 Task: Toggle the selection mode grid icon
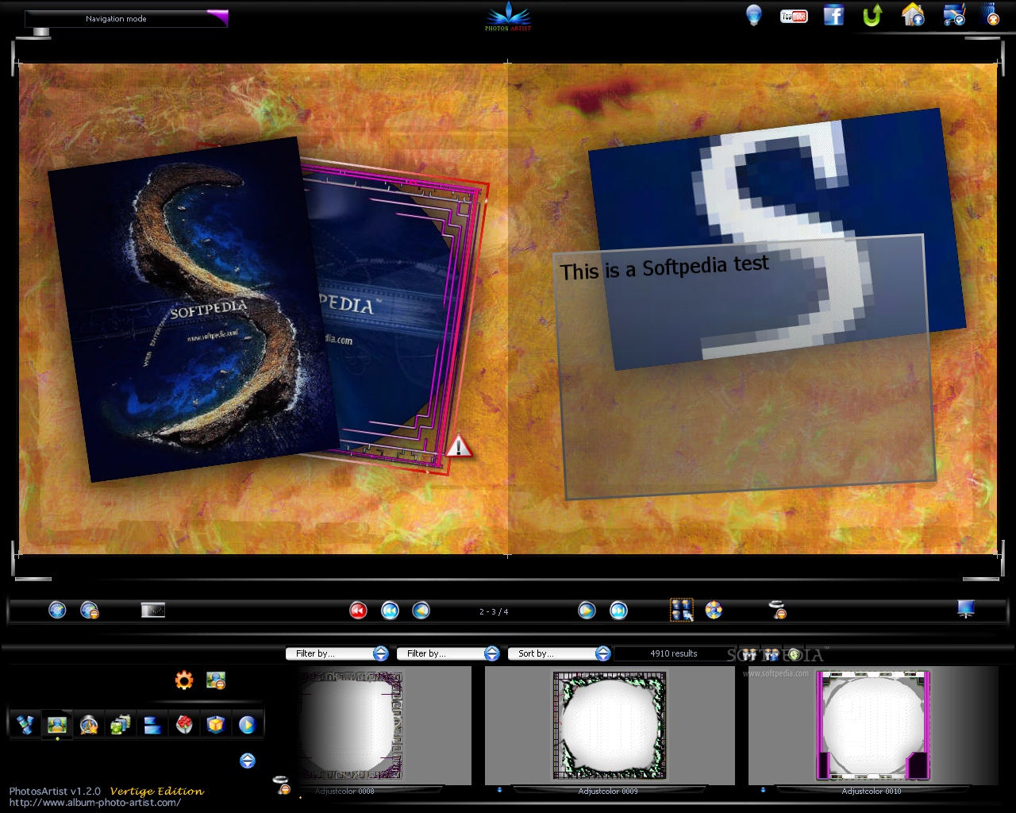coord(682,610)
